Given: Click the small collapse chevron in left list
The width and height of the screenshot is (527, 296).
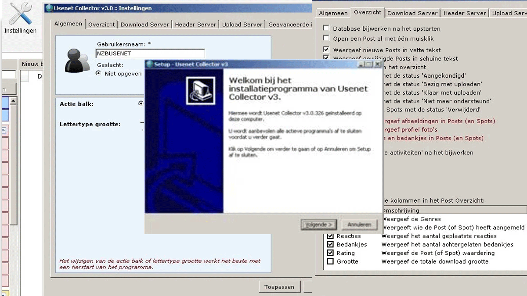Looking at the screenshot, I should click(3, 130).
